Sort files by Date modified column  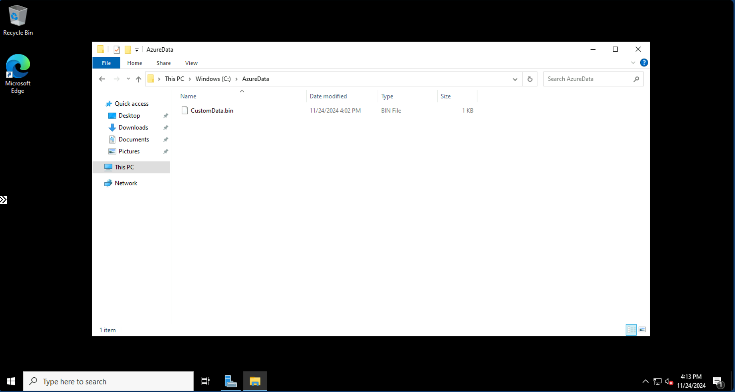coord(328,96)
